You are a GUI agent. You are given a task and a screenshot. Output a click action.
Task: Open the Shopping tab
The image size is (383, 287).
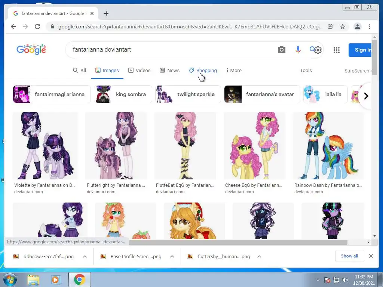pos(203,70)
